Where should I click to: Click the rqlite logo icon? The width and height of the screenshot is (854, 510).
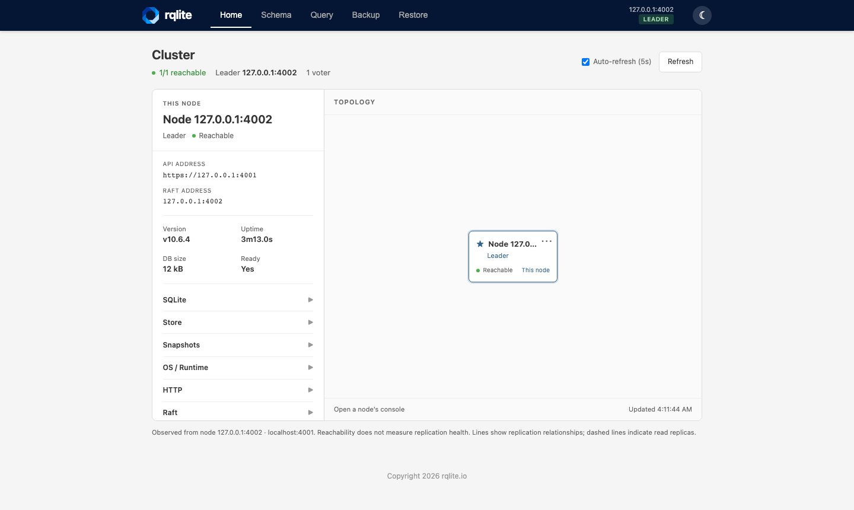pos(151,15)
